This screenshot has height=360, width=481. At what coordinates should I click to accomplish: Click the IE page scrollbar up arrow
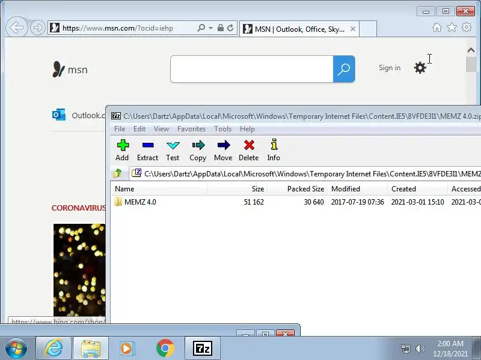pos(471,50)
